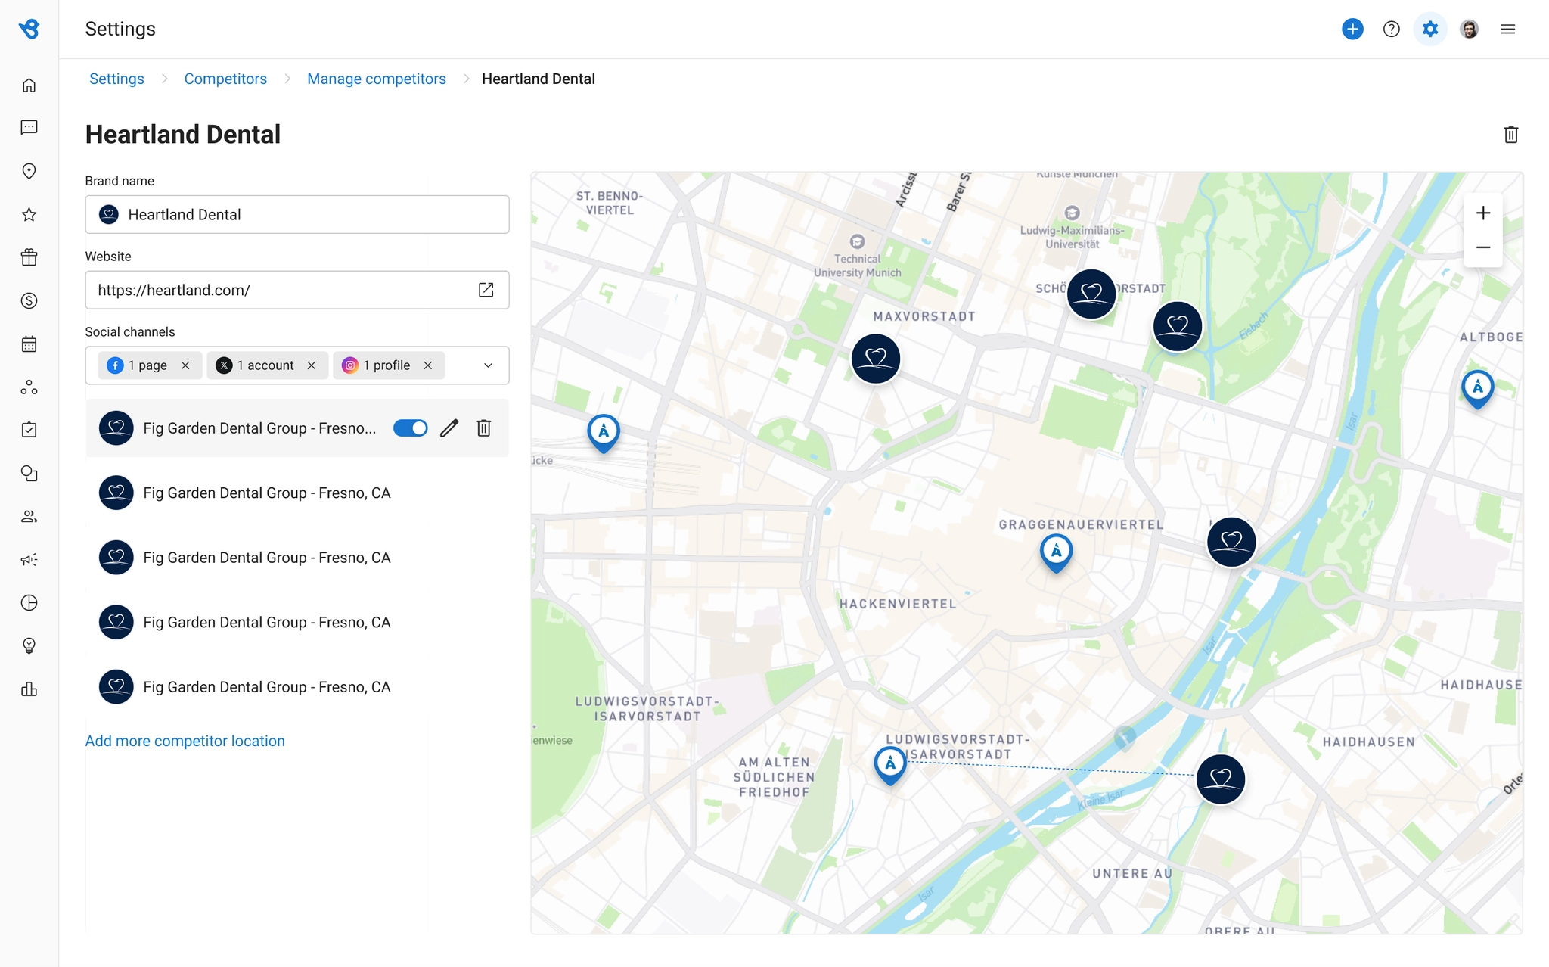Click the Website URL input field
Screen dimensions: 1549x967
tap(297, 290)
